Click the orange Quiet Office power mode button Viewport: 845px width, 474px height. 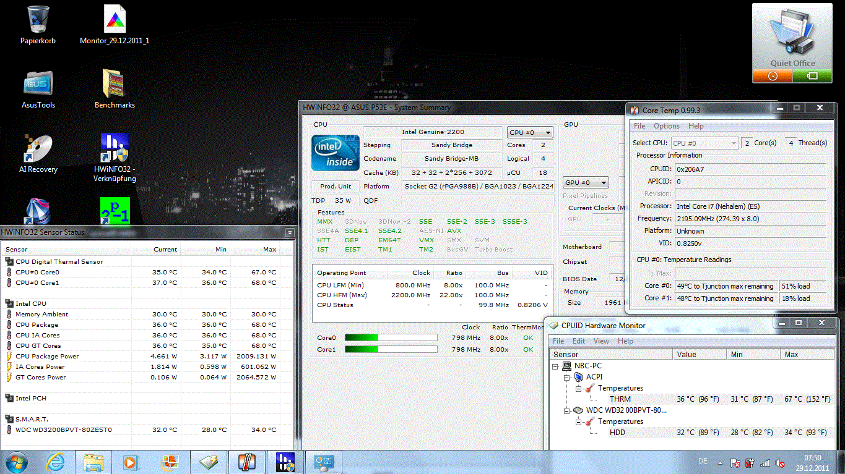(772, 76)
